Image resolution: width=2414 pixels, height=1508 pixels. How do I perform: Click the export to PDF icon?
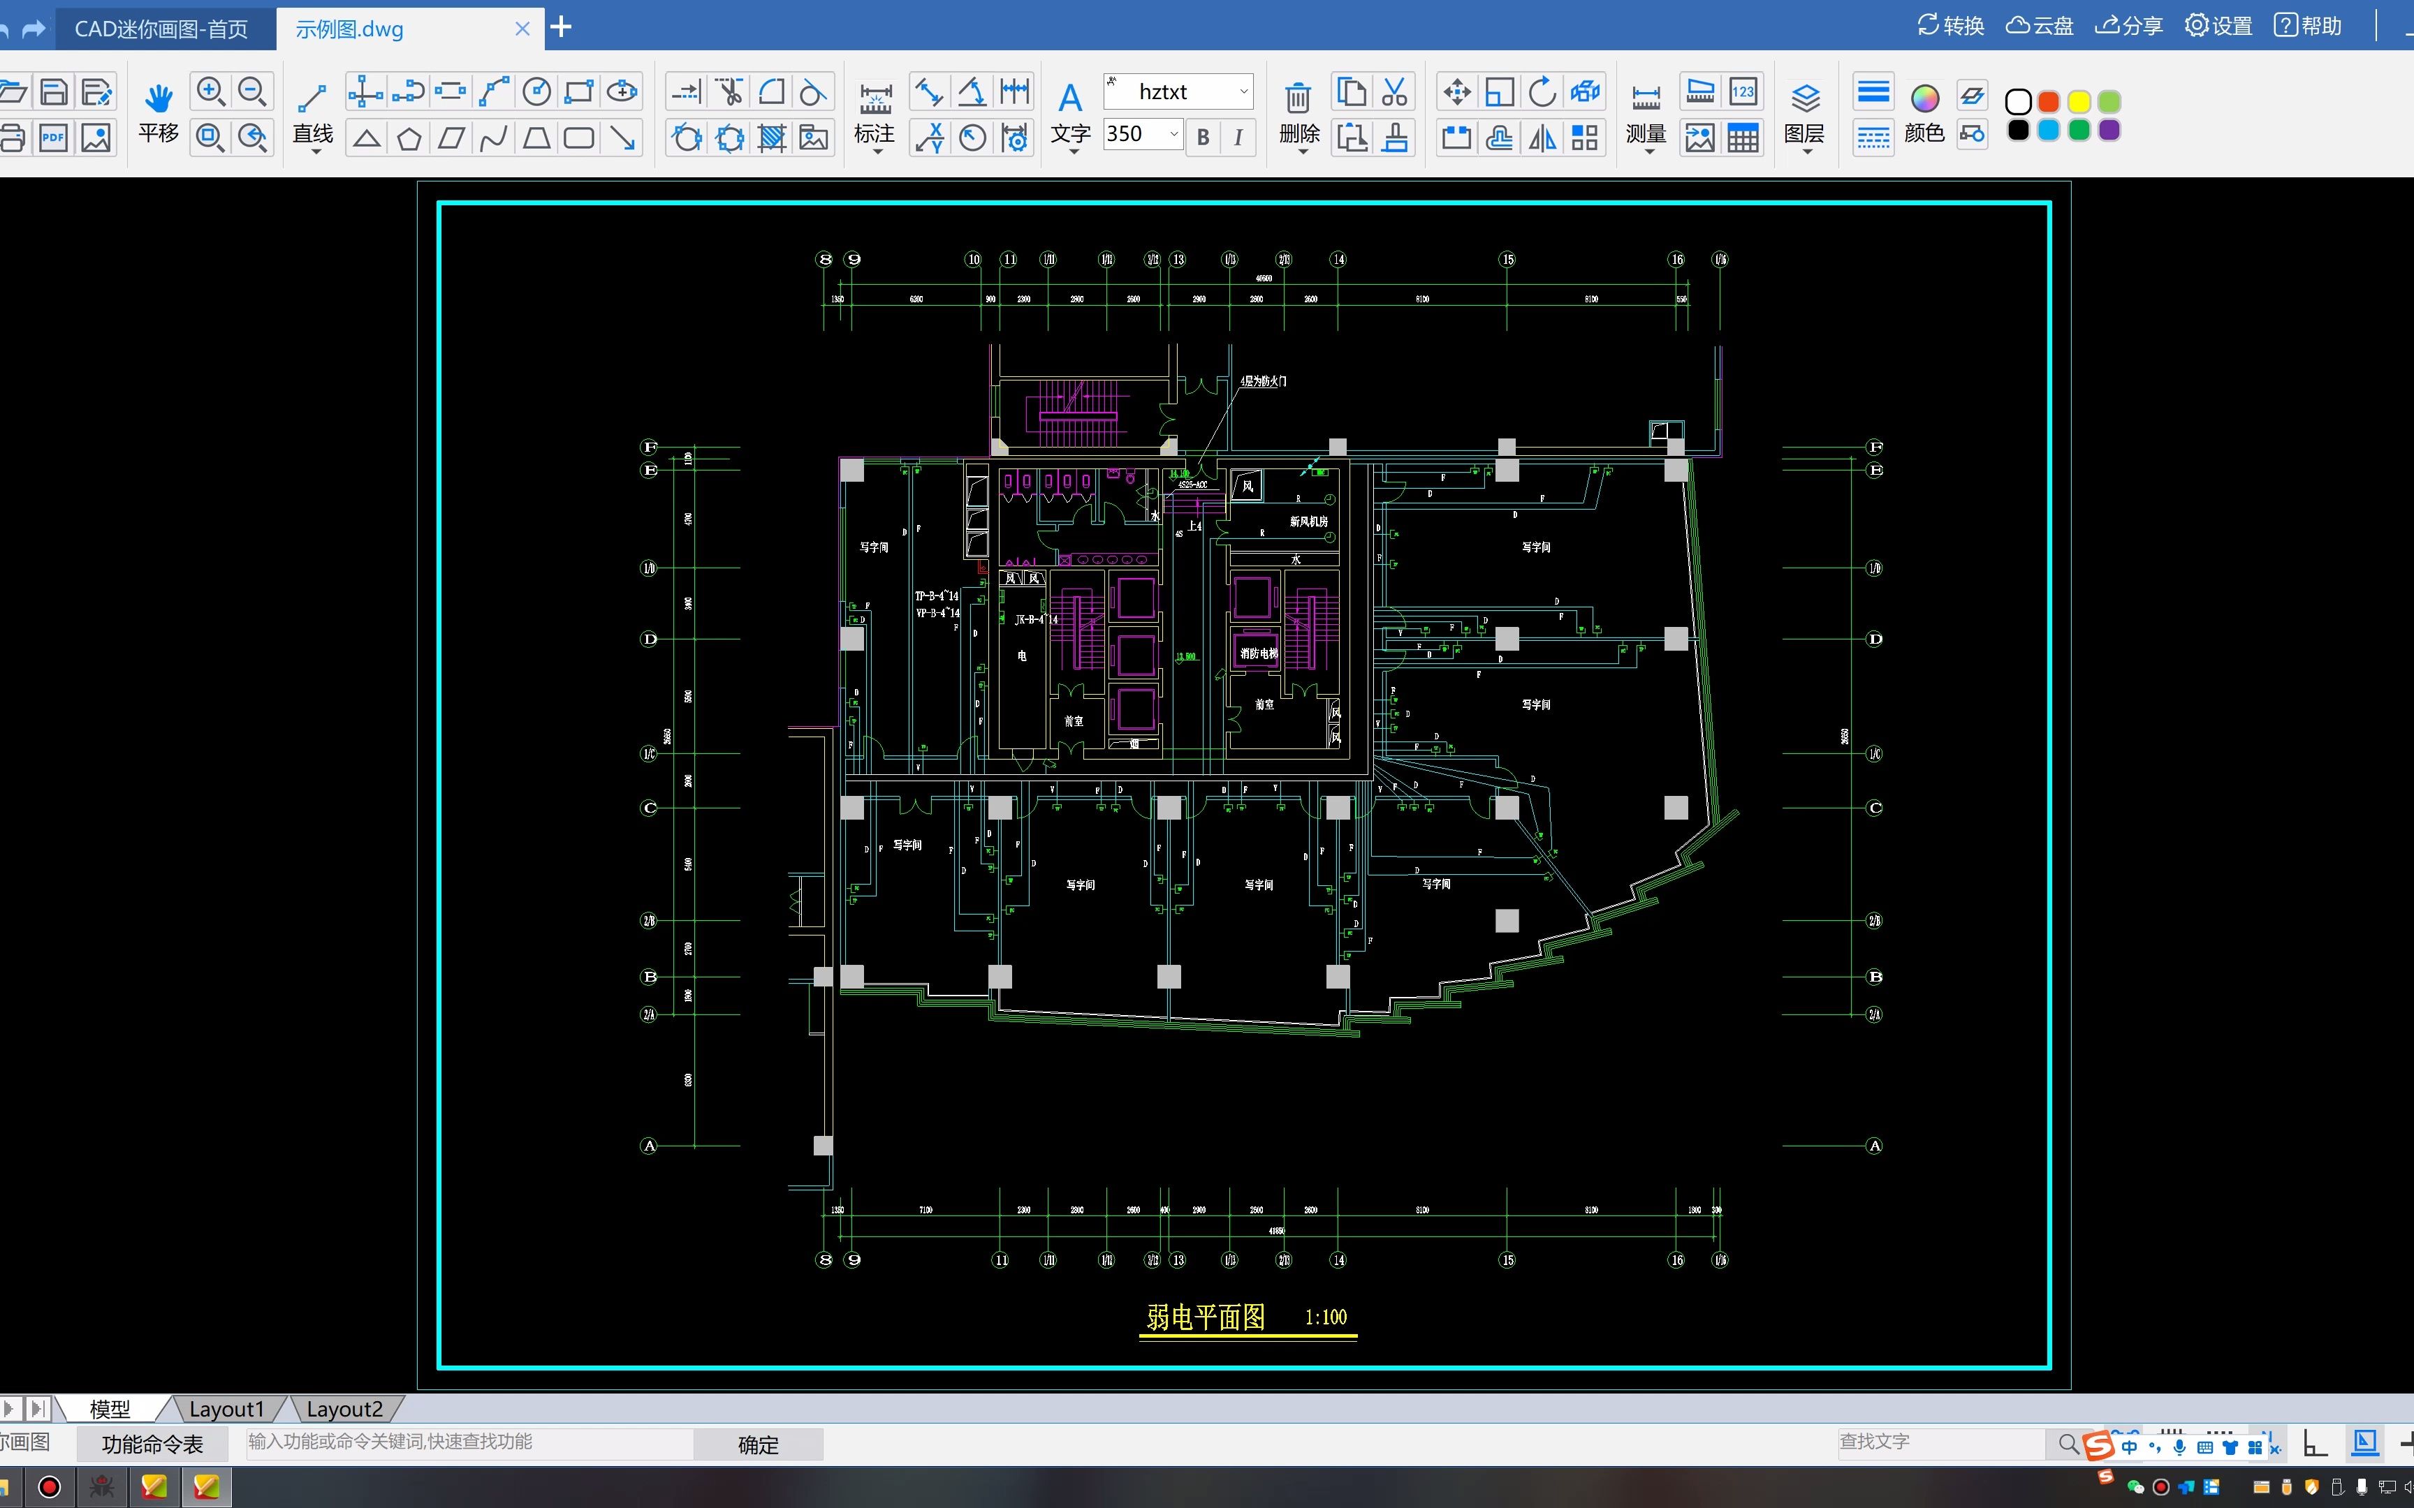click(x=53, y=138)
